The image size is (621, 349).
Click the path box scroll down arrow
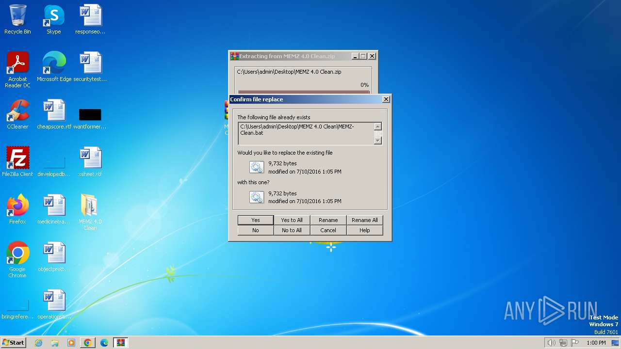tap(378, 141)
